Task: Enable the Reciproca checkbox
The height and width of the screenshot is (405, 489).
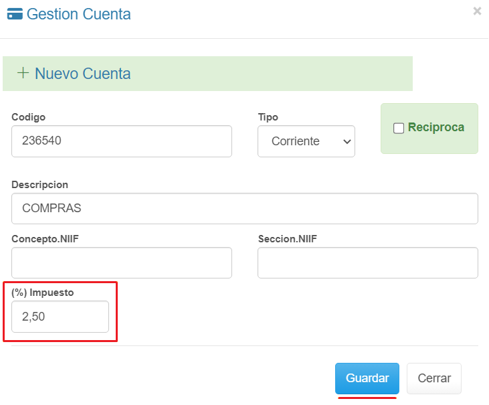Action: click(x=399, y=128)
